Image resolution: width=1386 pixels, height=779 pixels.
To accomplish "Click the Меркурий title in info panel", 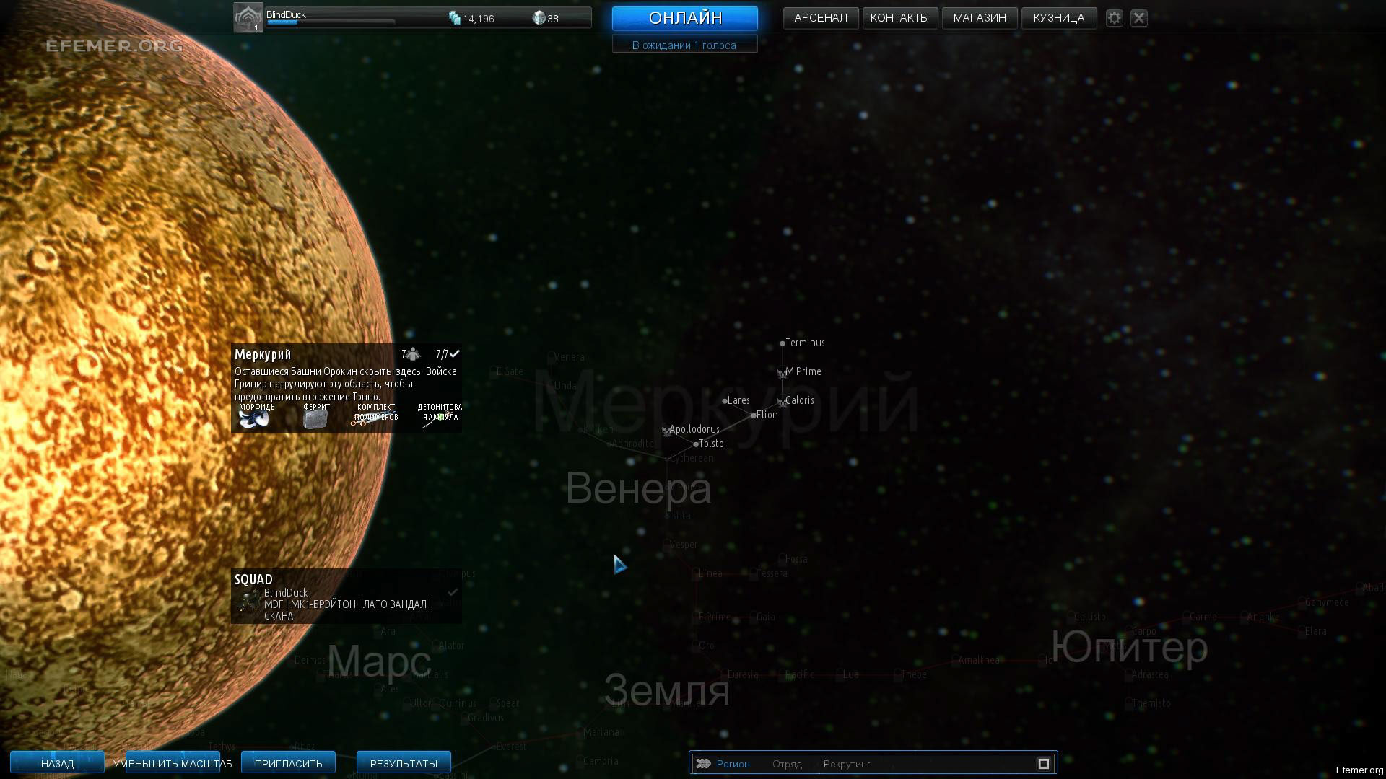I will click(x=263, y=354).
